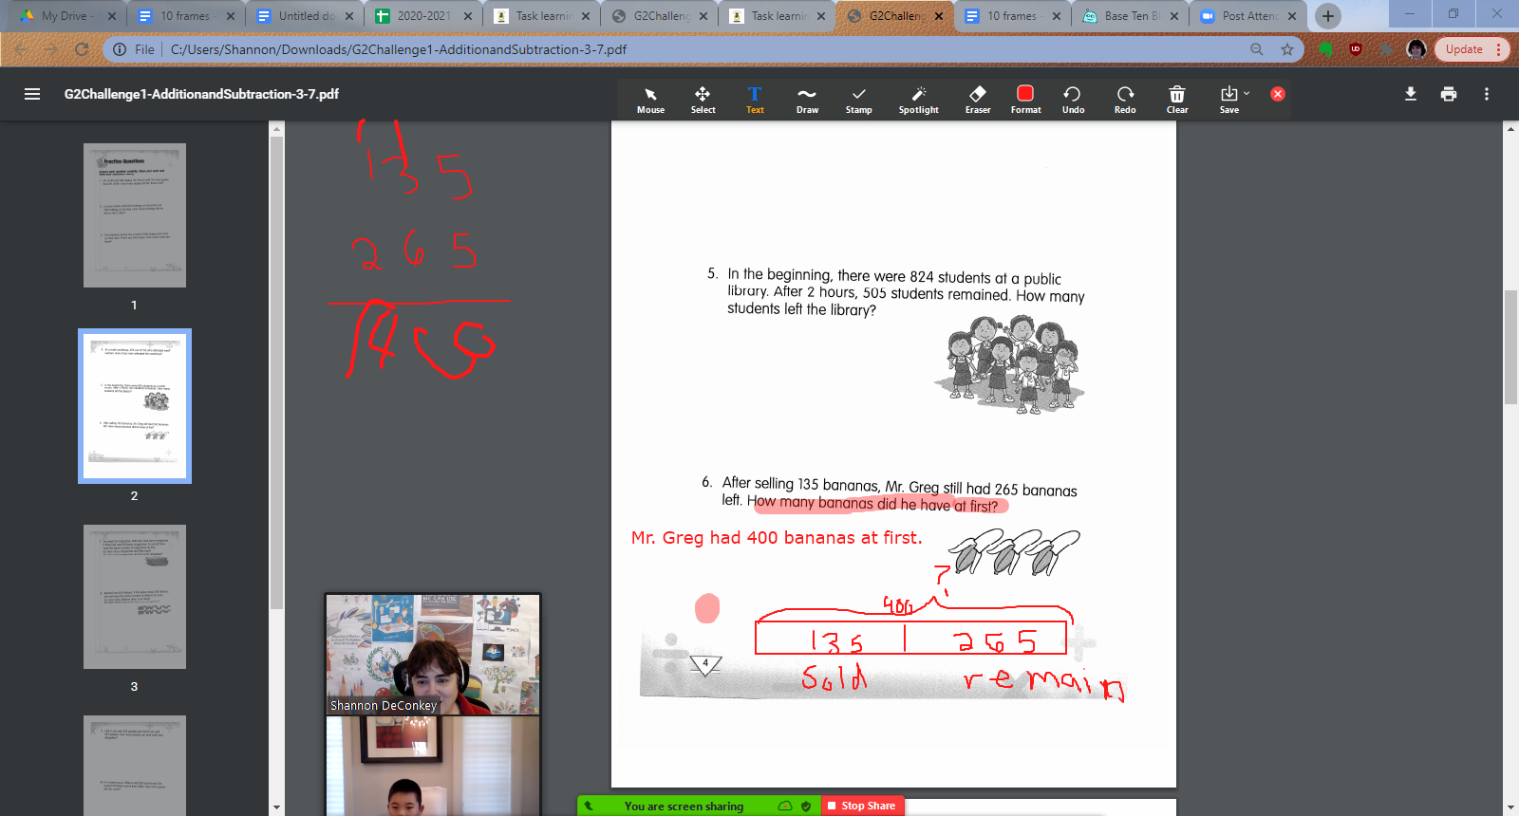The image size is (1519, 816).
Task: Stop the Zoom screen share
Action: (862, 806)
